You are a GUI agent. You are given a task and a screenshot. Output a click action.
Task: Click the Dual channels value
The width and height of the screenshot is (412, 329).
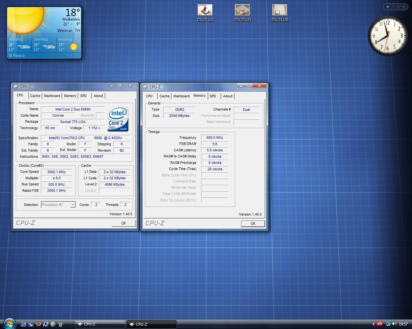pos(246,110)
